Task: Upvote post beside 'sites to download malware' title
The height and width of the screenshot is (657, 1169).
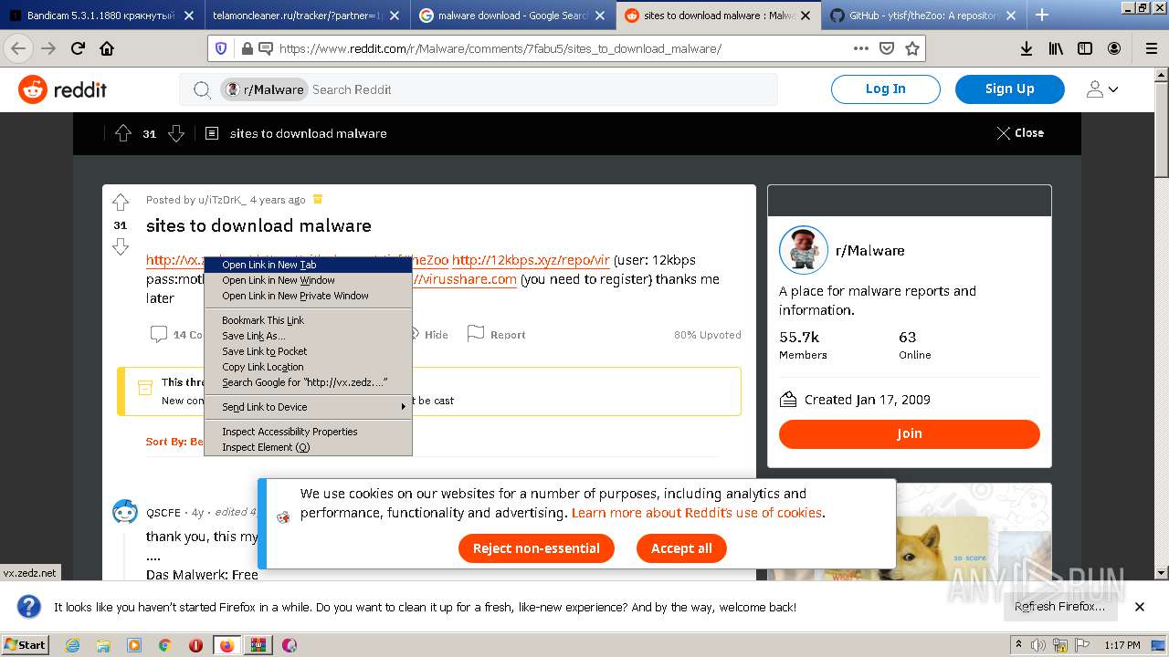Action: point(120,203)
